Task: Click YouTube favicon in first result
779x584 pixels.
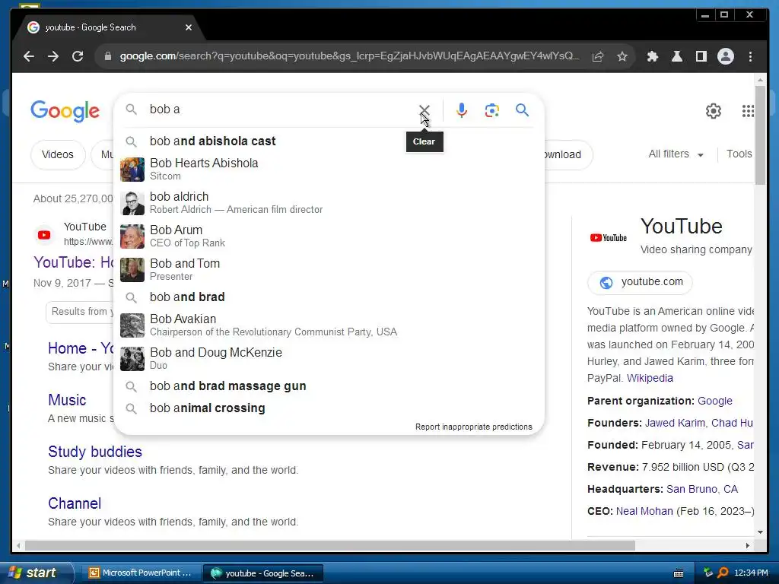Action: (44, 235)
